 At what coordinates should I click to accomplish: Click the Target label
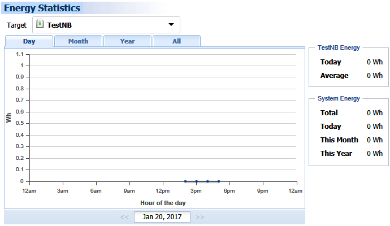click(16, 25)
